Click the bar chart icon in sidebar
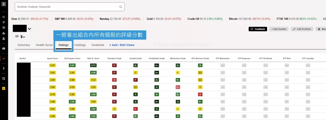Viewport: 326px width, 120px height. click(4, 33)
